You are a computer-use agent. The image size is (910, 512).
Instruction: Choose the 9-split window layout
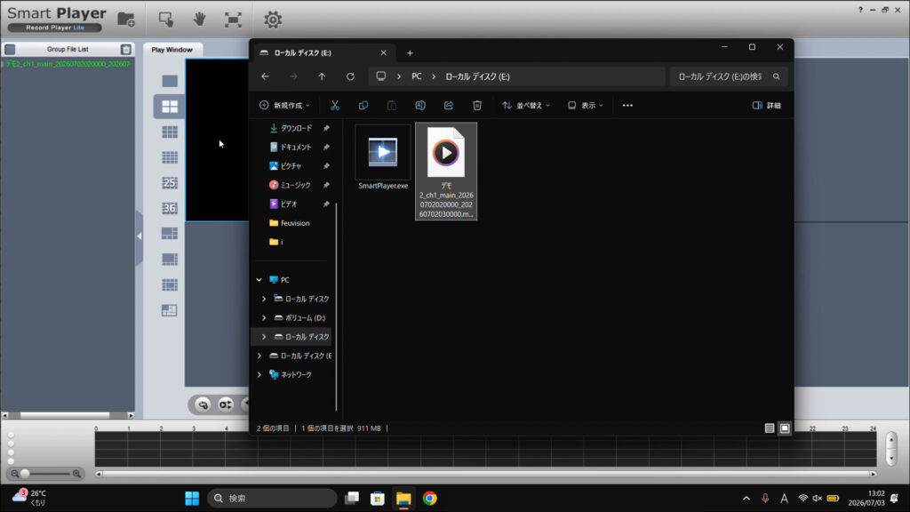click(170, 132)
